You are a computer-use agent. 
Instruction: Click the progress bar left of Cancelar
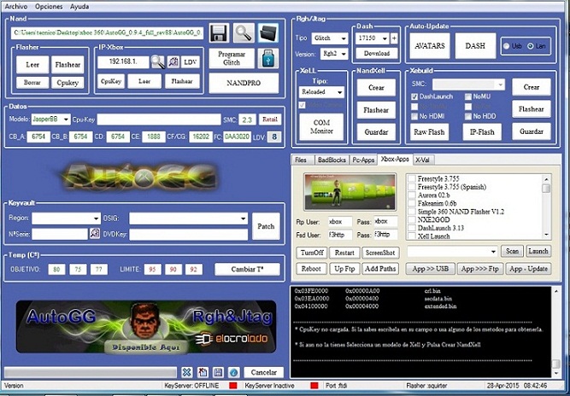tap(90, 372)
